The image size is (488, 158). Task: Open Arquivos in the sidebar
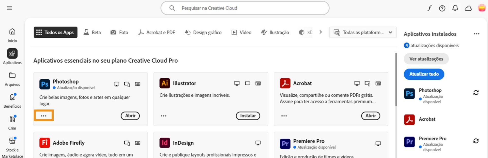pyautogui.click(x=12, y=79)
